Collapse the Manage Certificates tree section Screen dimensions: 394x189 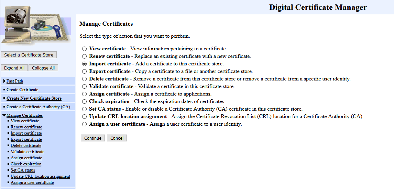(x=4, y=115)
